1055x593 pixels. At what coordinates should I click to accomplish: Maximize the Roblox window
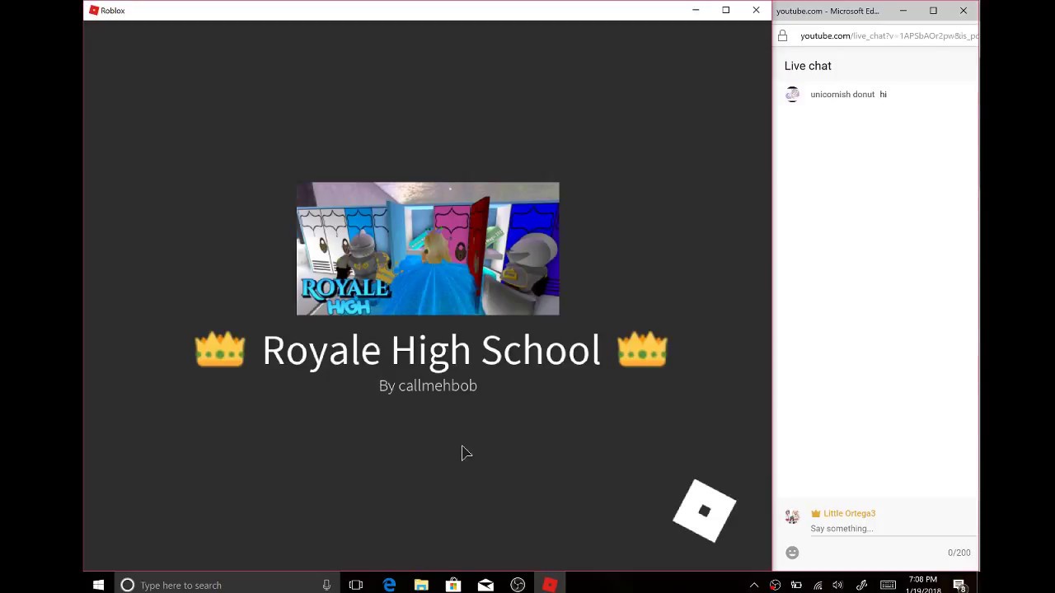coord(726,11)
